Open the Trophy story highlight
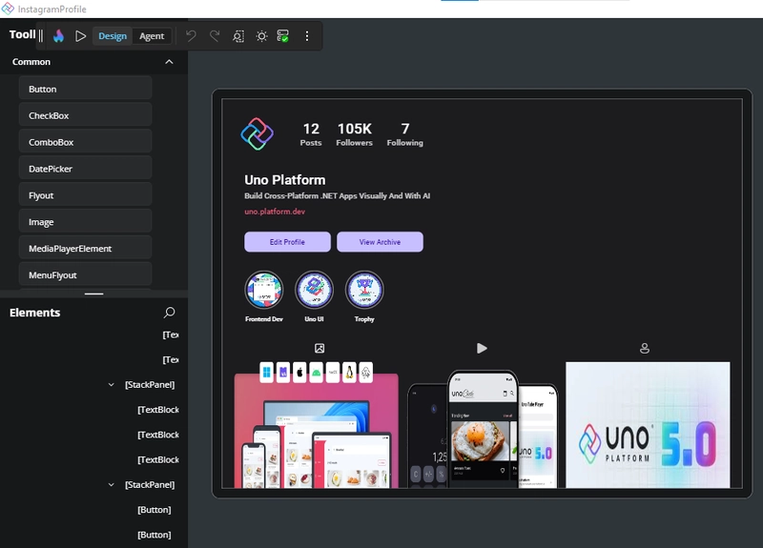Viewport: 763px width, 548px height. point(364,290)
